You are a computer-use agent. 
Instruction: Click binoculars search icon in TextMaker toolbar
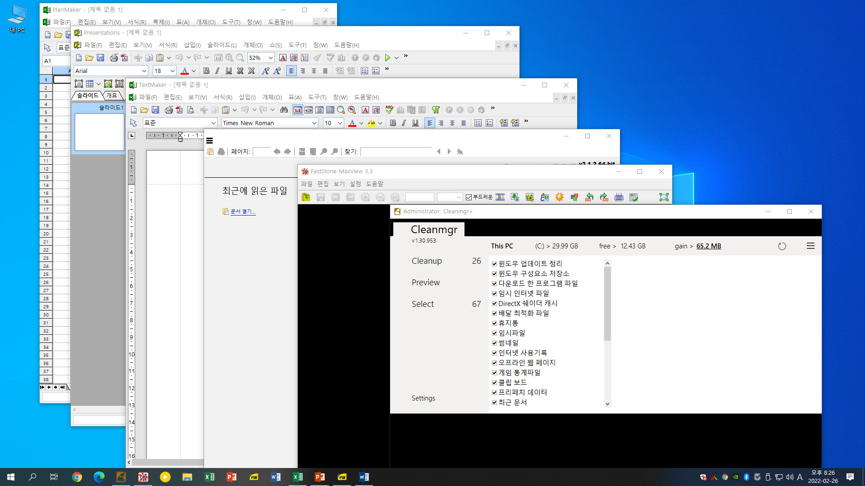pyautogui.click(x=284, y=110)
